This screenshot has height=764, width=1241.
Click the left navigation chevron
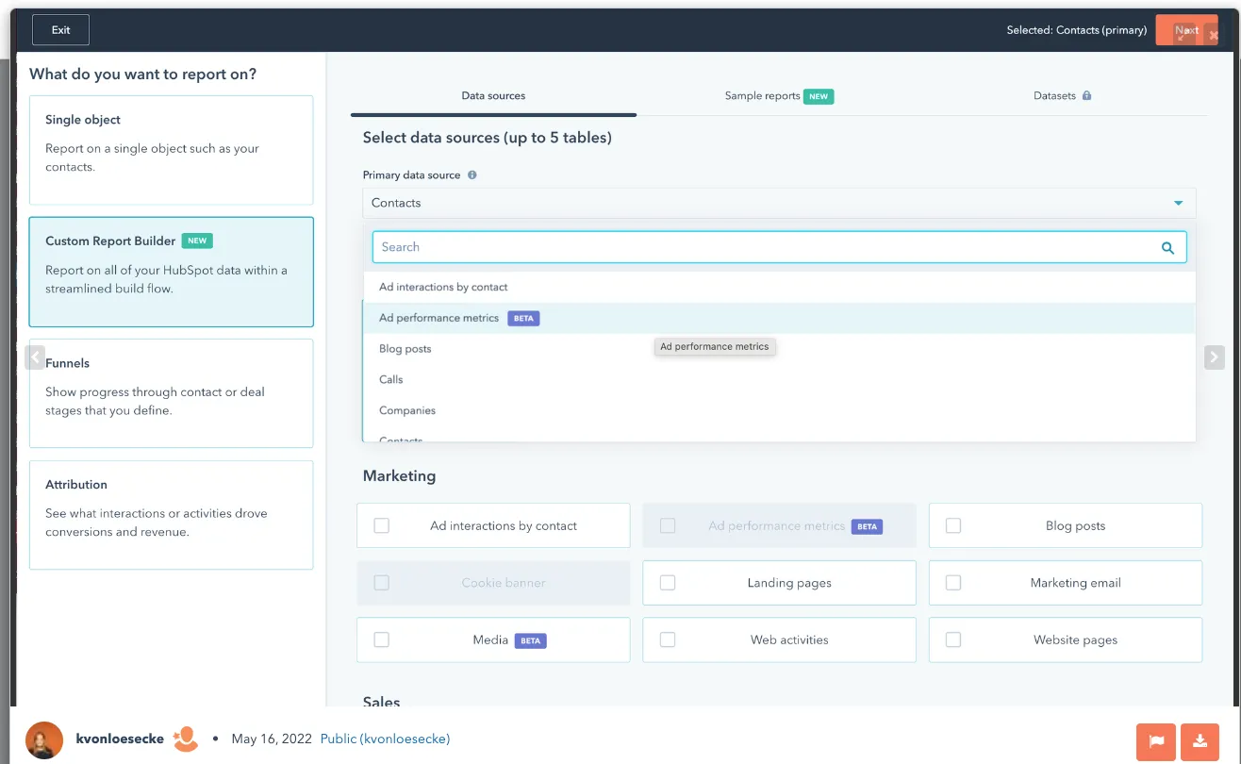(x=35, y=357)
